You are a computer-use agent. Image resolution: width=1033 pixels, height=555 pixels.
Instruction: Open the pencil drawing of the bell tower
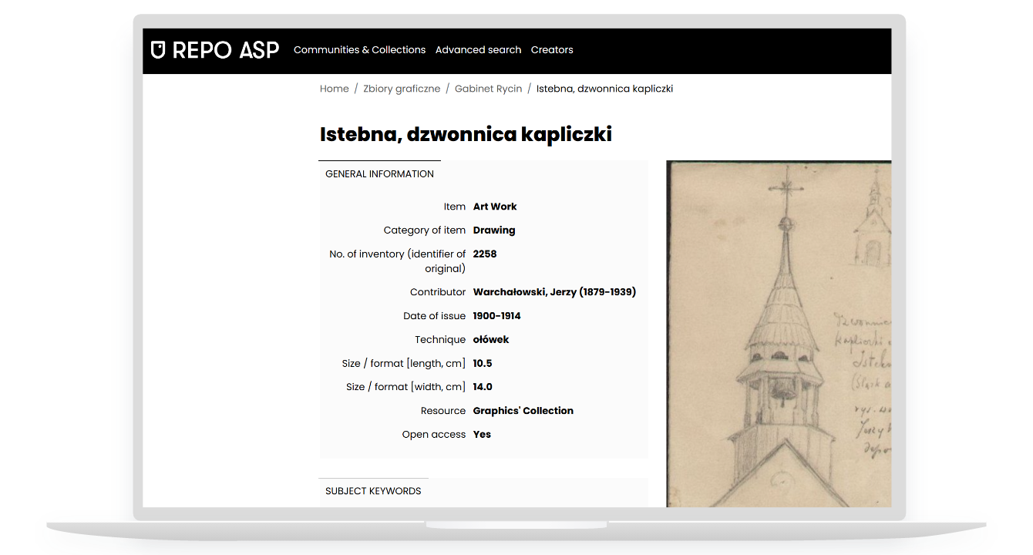tap(779, 334)
